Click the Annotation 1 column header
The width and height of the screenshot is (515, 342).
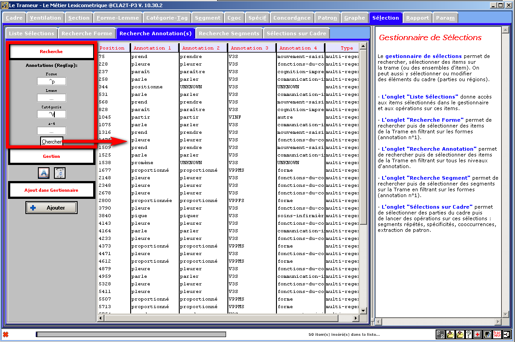(x=154, y=48)
